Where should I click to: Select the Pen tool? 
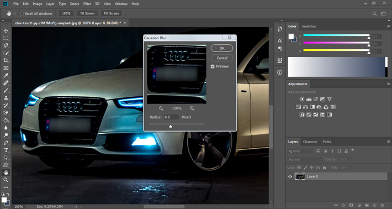tap(6, 143)
